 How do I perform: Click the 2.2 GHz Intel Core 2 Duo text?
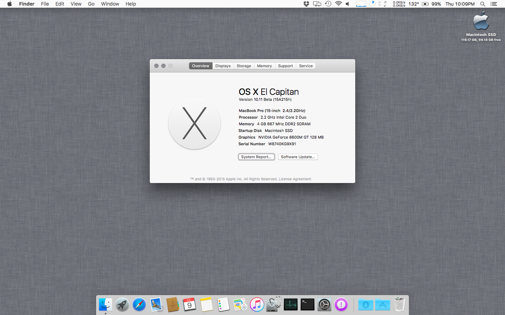(x=283, y=117)
